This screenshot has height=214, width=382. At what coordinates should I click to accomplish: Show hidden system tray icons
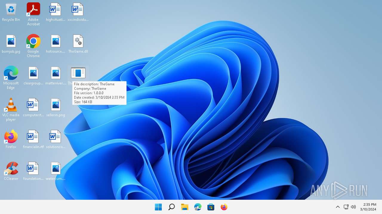click(338, 207)
